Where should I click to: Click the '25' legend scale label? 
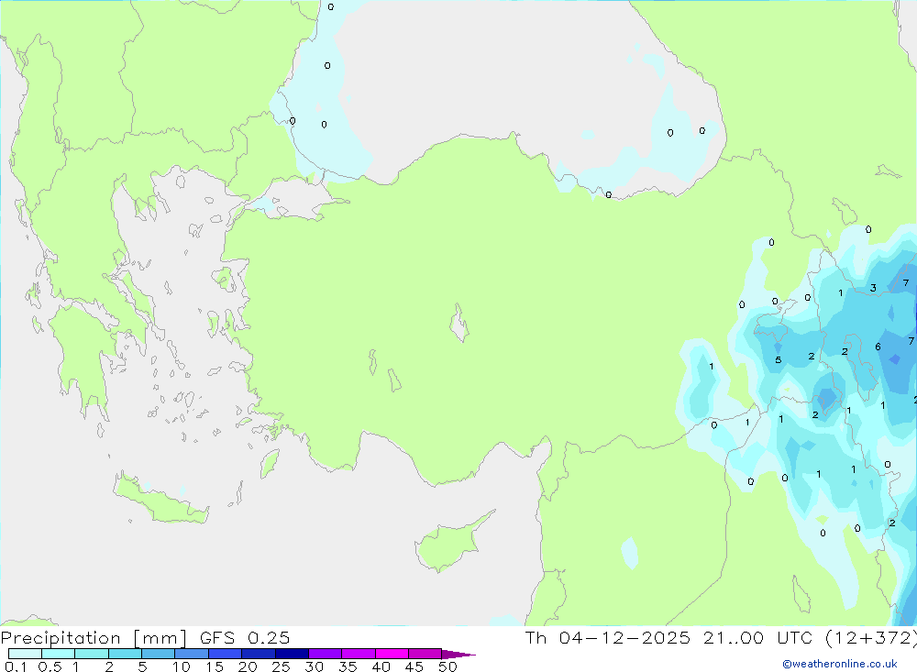point(281,666)
